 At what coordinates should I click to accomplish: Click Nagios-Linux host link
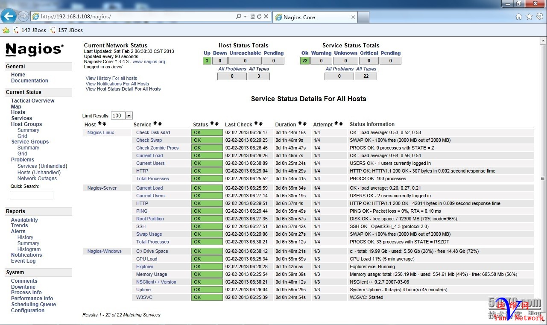coord(101,132)
